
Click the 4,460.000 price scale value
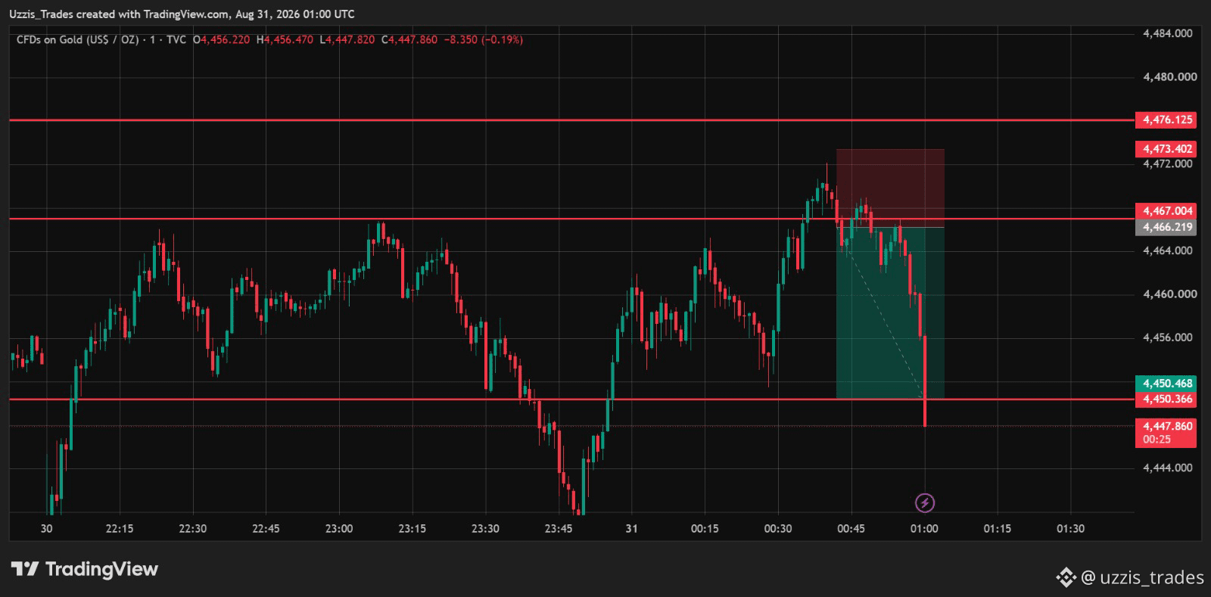1169,294
